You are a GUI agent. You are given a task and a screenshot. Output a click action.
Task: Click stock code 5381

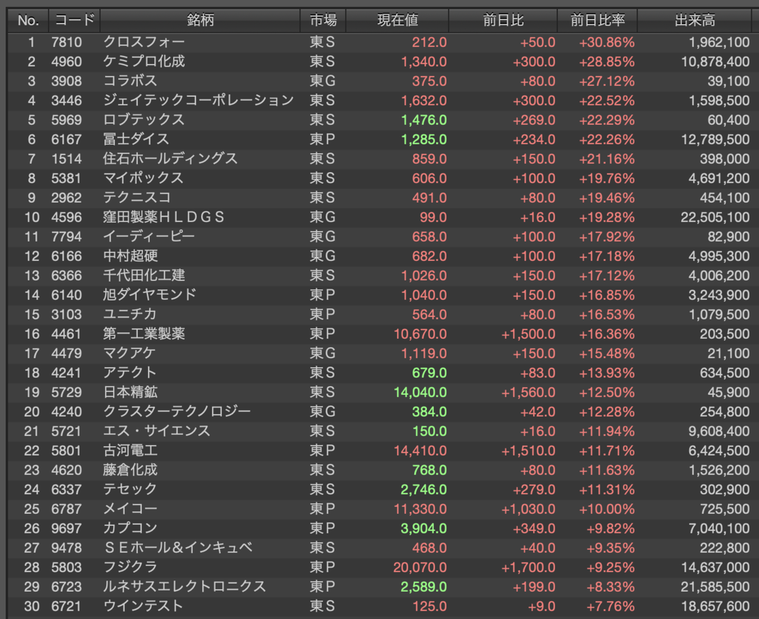(x=66, y=178)
